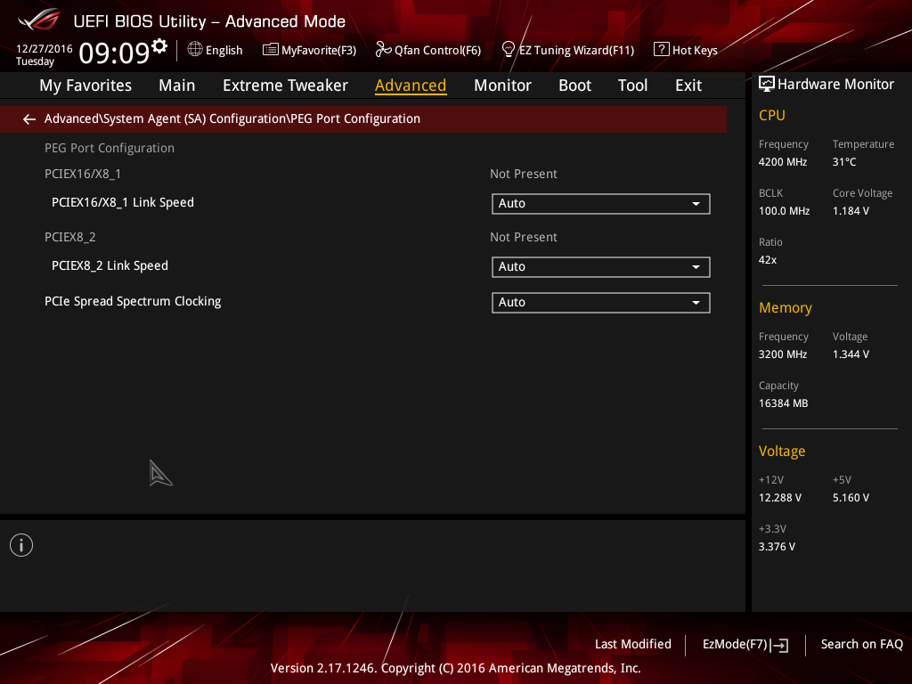Click the ROG logo icon
Image resolution: width=912 pixels, height=684 pixels.
38,20
